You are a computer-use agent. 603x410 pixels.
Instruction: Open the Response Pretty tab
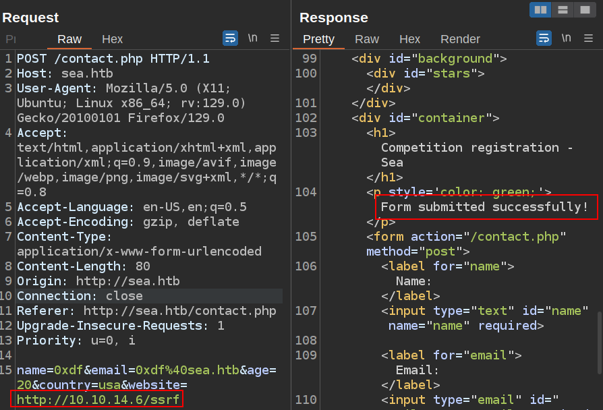(318, 39)
